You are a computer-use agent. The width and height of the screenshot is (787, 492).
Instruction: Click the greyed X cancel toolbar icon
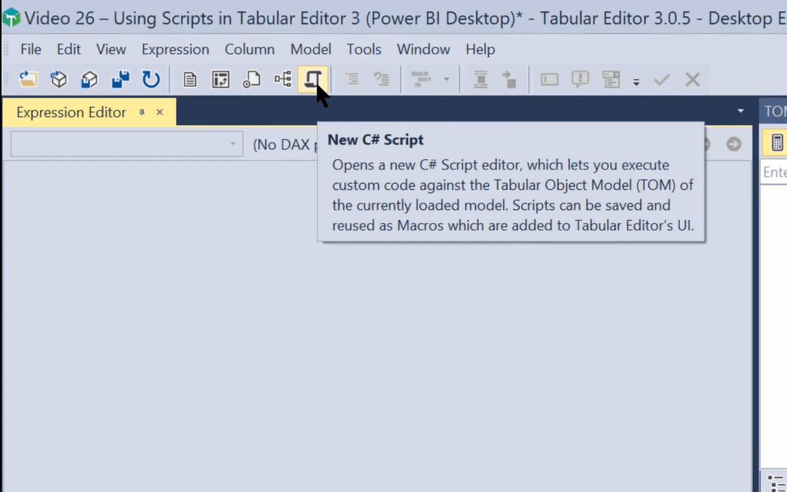click(693, 79)
